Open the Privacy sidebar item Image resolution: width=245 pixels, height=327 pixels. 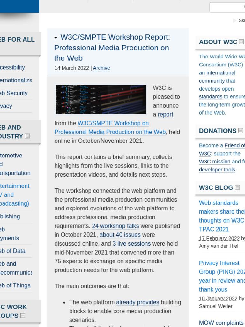pyautogui.click(x=6, y=106)
